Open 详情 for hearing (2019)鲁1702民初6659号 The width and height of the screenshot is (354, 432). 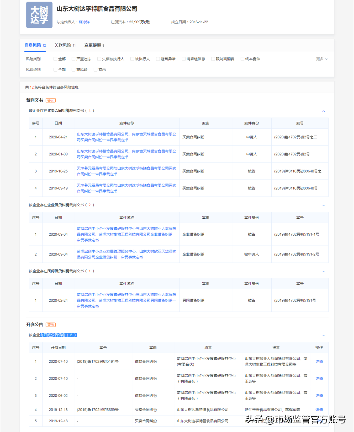(x=319, y=410)
